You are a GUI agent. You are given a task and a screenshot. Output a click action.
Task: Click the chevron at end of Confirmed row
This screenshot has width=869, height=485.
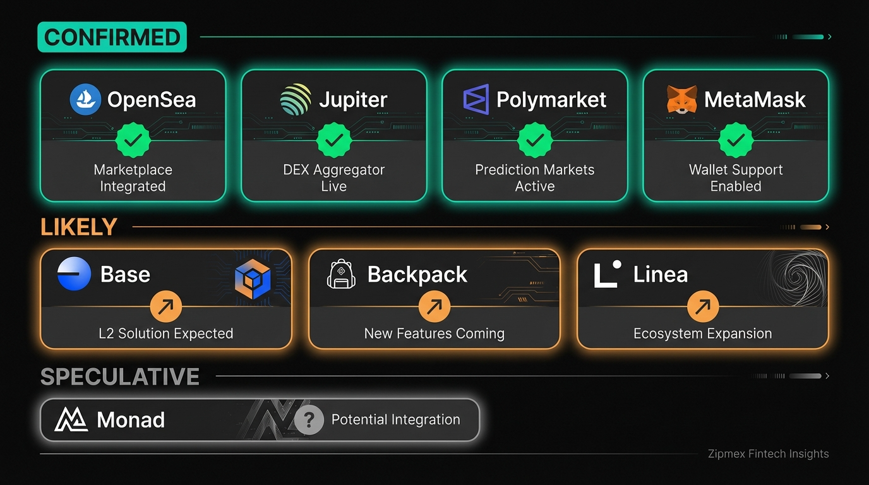[829, 37]
